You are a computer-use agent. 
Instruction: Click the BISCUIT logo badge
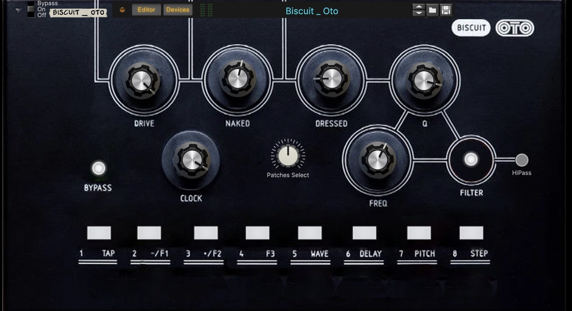[471, 28]
